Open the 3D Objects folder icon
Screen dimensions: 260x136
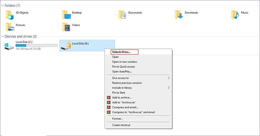[x=10, y=14]
